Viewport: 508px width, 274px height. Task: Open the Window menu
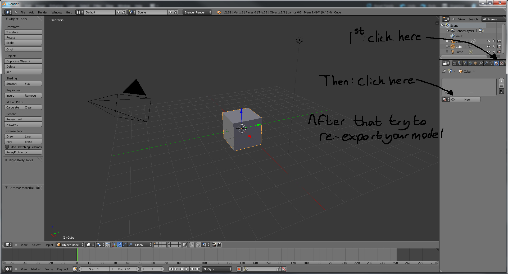pyautogui.click(x=57, y=12)
